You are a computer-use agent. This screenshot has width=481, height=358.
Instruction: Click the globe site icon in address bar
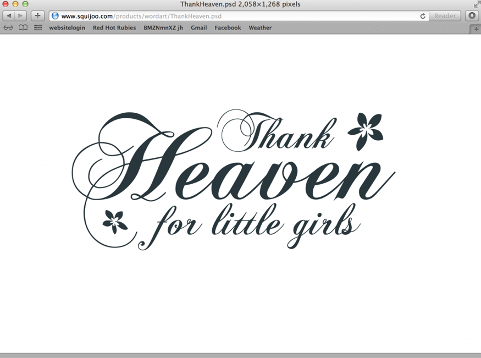click(55, 16)
